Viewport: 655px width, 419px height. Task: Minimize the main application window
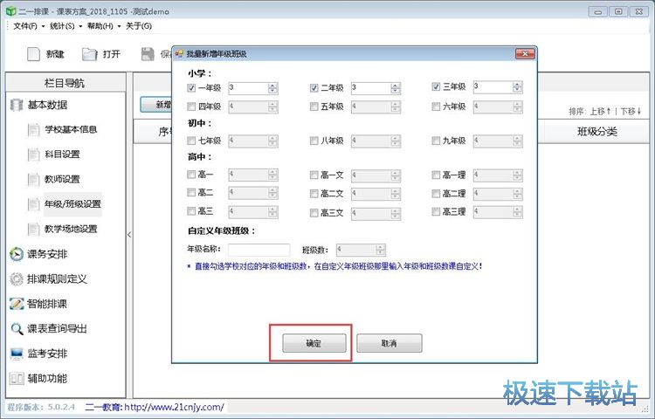coord(598,11)
